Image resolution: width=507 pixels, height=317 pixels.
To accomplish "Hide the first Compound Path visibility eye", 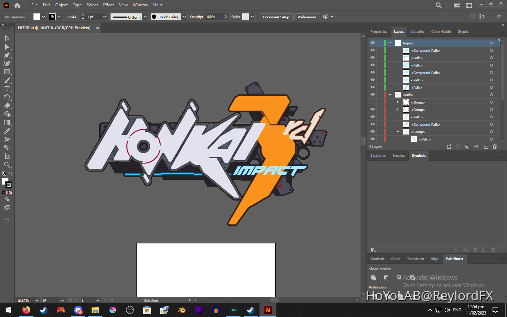I will pyautogui.click(x=372, y=50).
